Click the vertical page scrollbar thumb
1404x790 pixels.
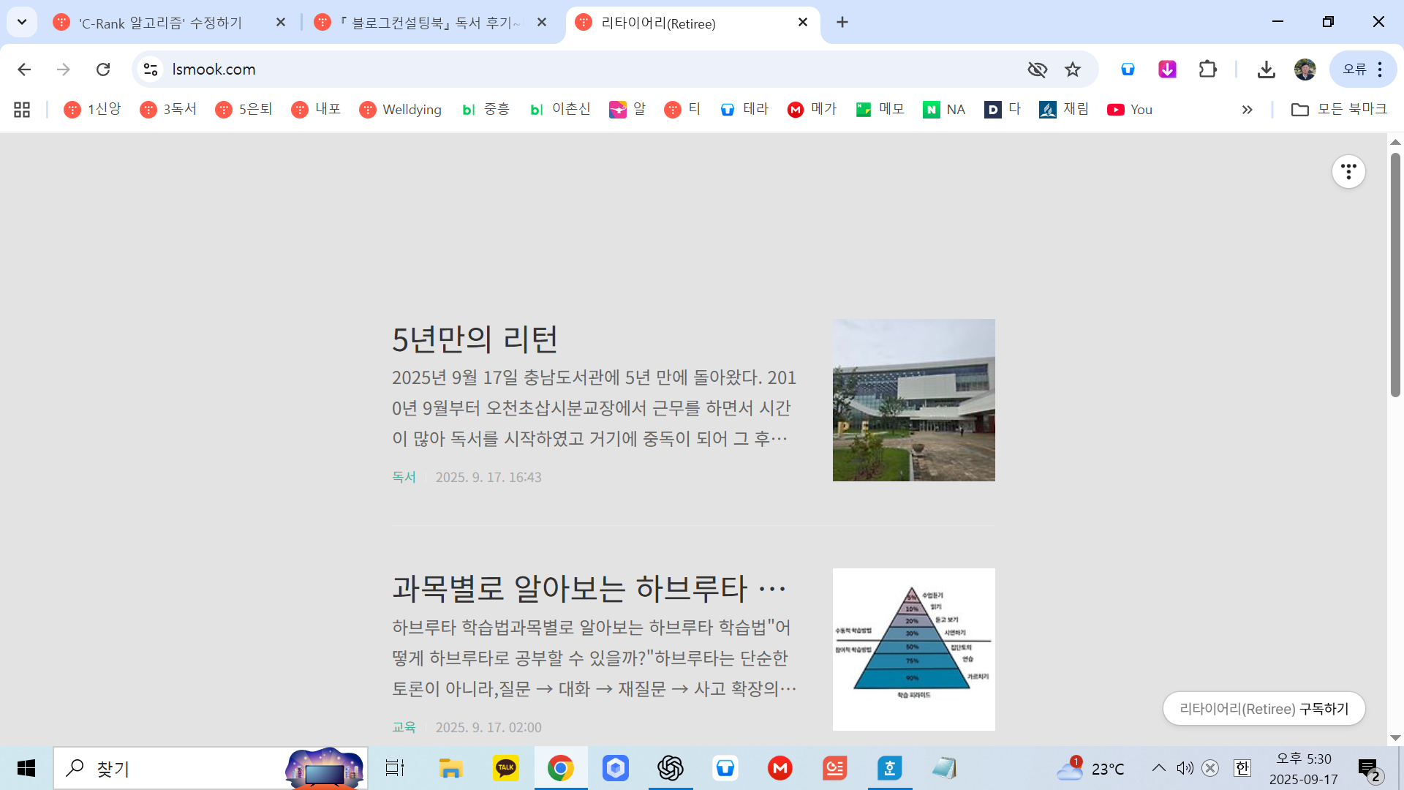(1395, 274)
